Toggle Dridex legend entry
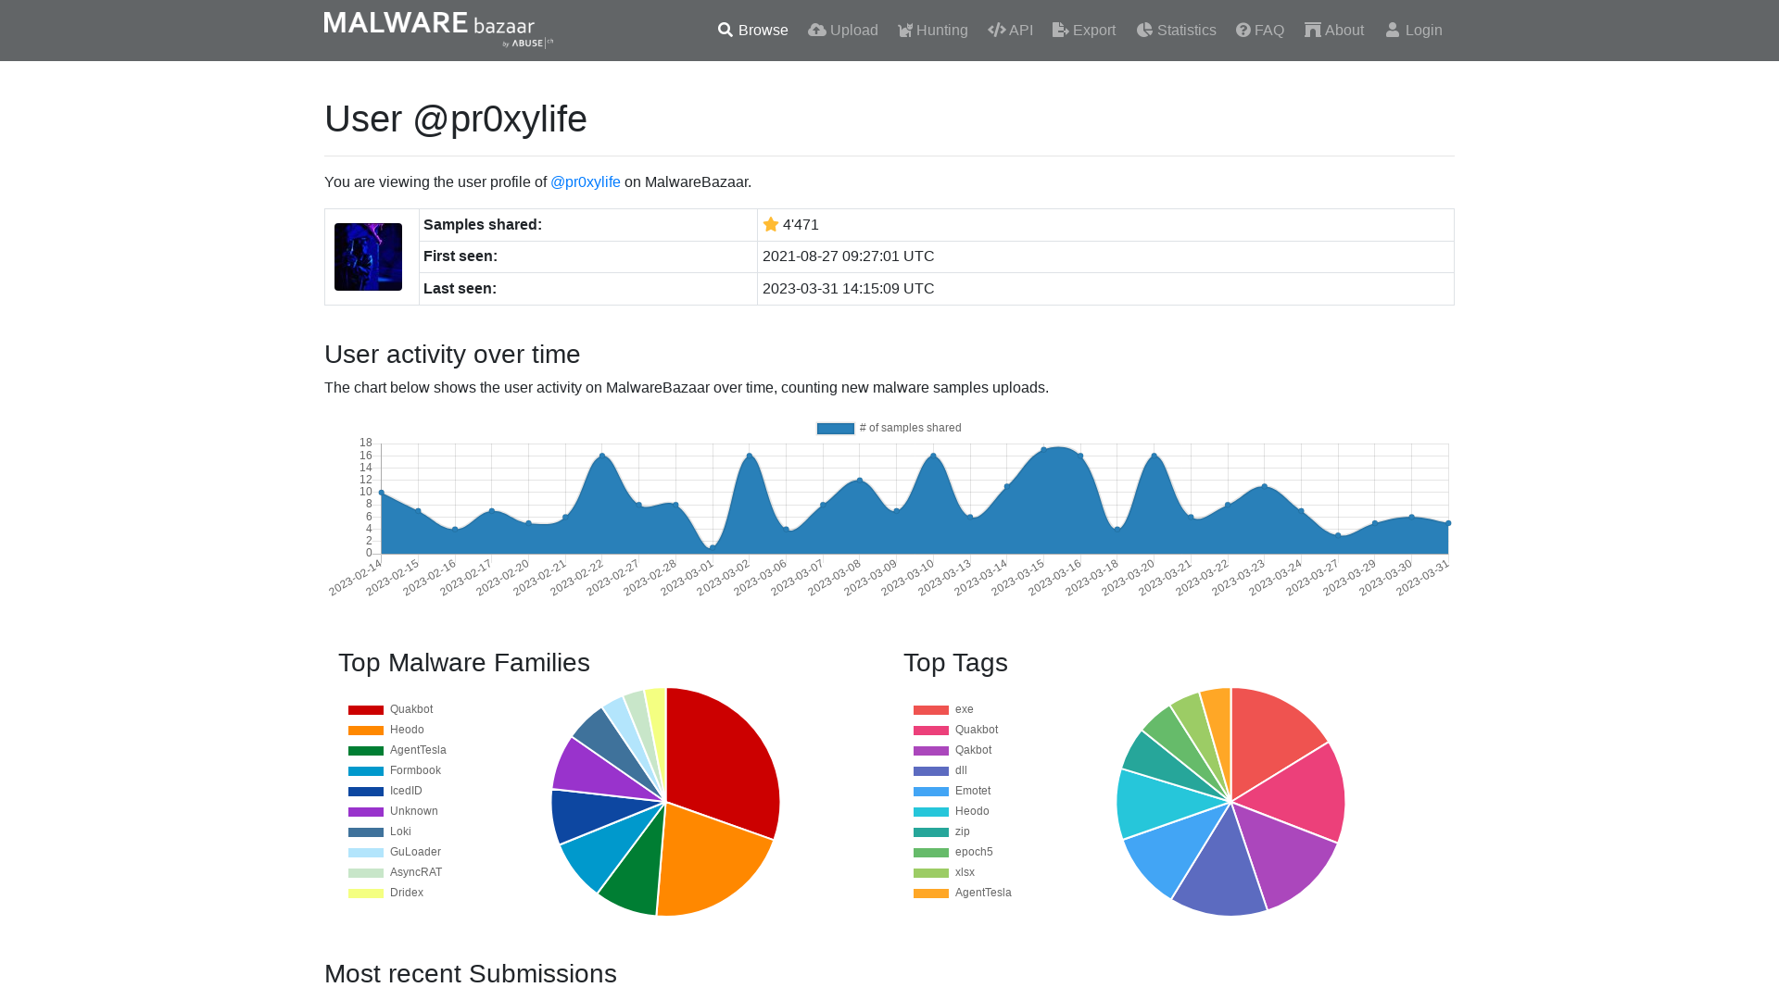This screenshot has height=1000, width=1779. click(x=385, y=893)
